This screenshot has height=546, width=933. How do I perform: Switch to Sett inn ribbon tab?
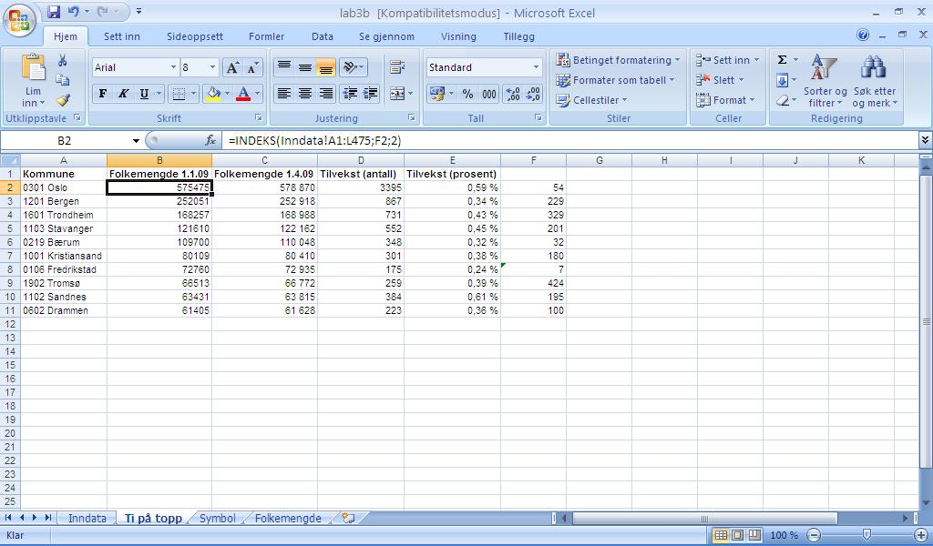pos(122,36)
